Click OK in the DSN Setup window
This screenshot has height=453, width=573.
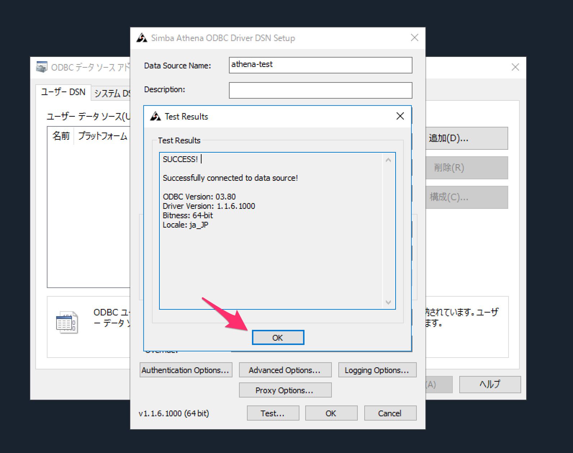click(331, 413)
